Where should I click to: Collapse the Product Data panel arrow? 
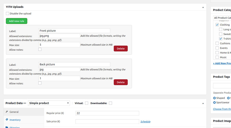(x=203, y=103)
